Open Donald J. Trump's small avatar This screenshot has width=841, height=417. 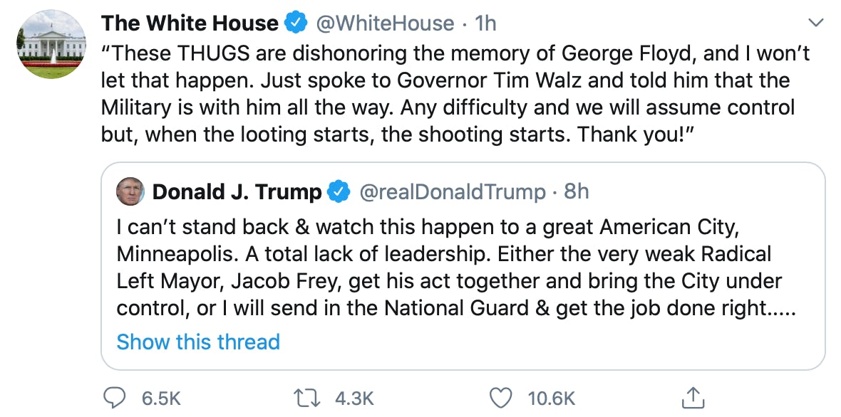(130, 191)
